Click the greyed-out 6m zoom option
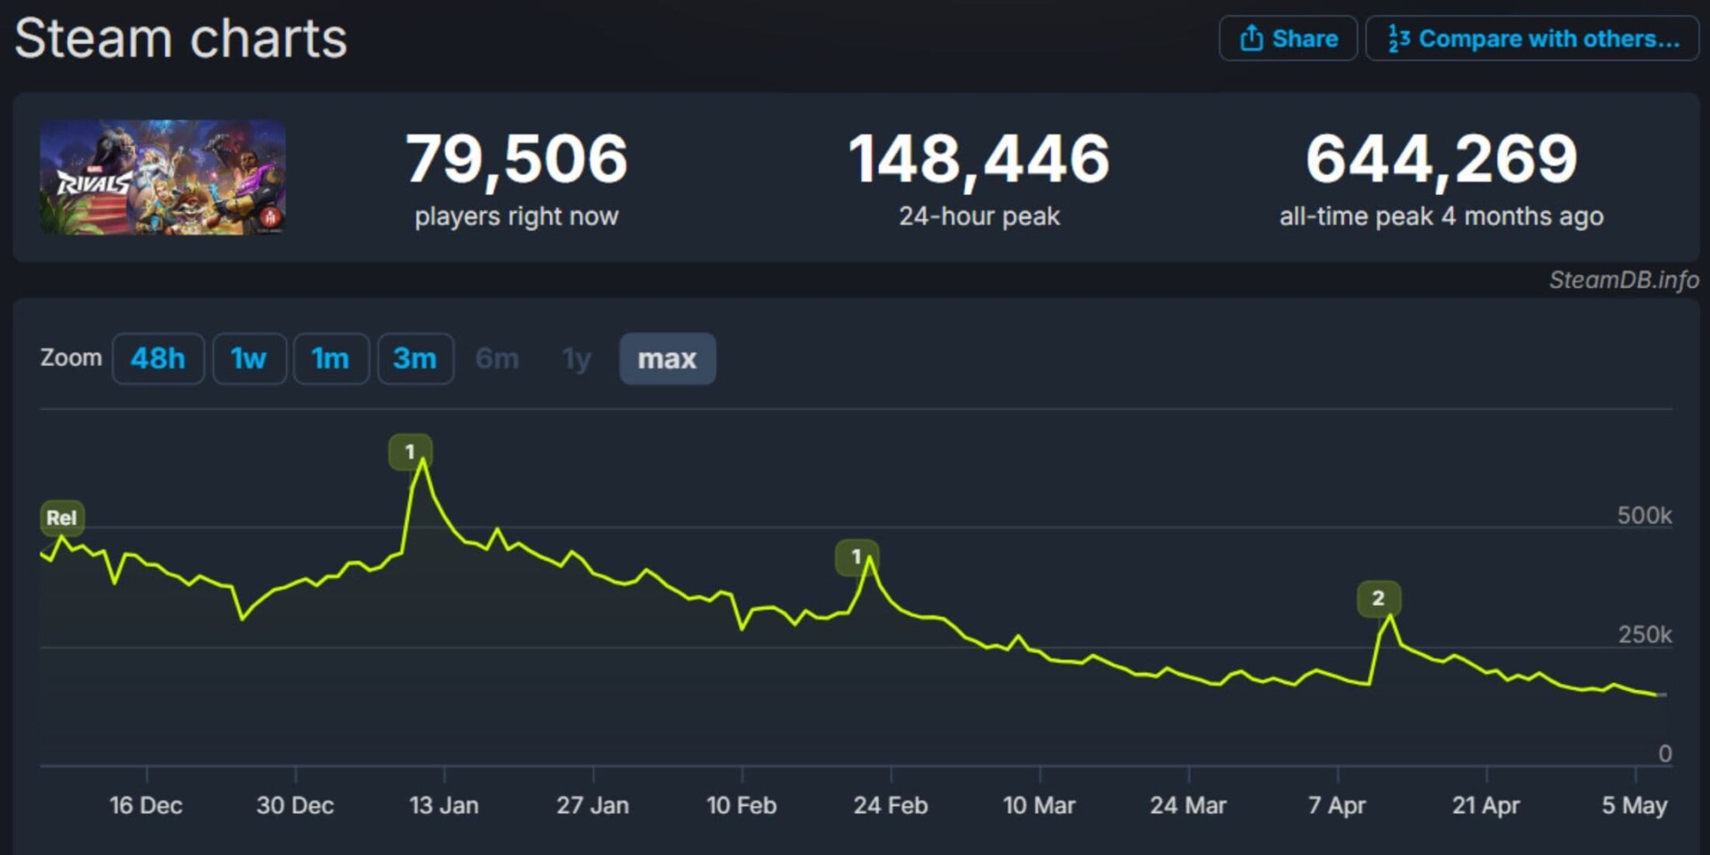 (x=497, y=358)
